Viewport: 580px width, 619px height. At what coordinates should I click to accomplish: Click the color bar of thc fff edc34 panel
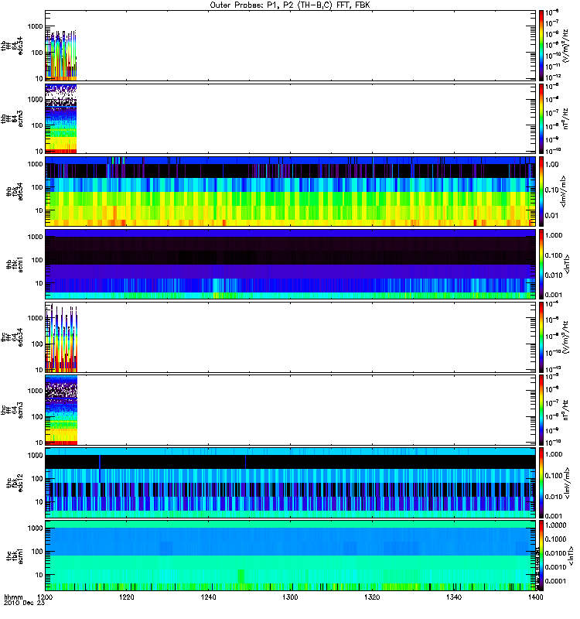point(541,337)
